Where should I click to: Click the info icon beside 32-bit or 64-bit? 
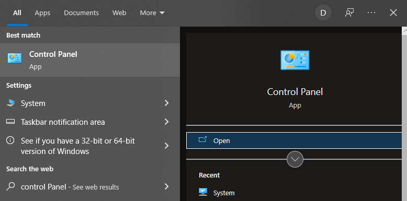(x=10, y=140)
